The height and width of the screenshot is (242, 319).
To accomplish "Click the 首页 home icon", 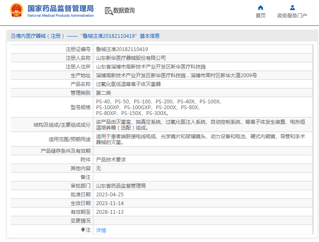I will (x=261, y=8).
